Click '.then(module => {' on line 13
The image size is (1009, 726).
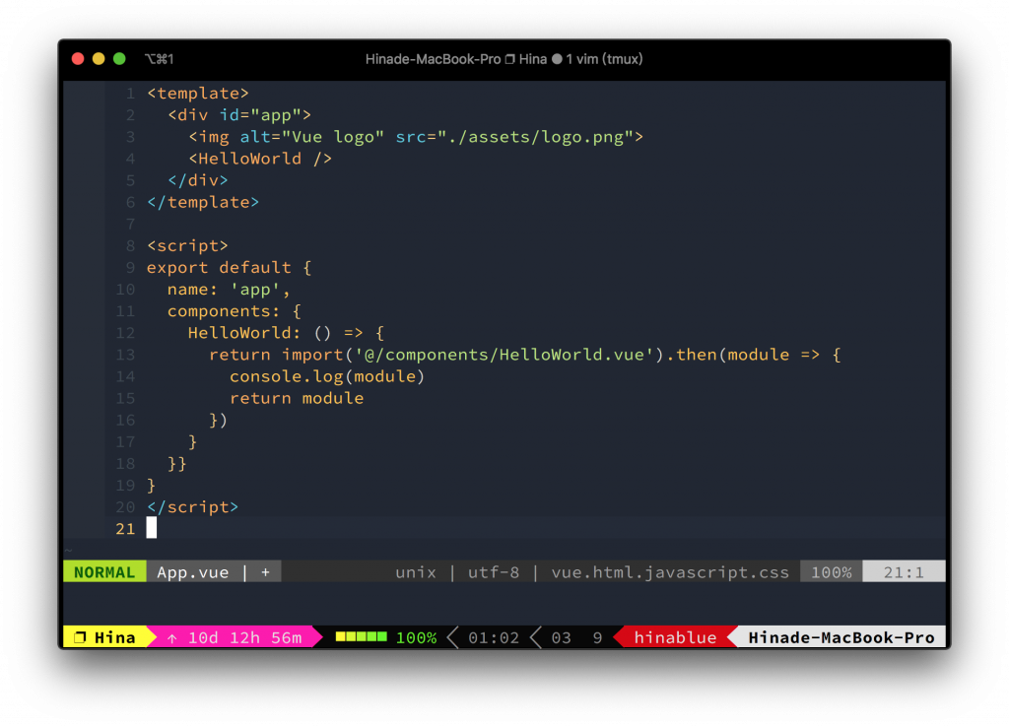point(753,355)
